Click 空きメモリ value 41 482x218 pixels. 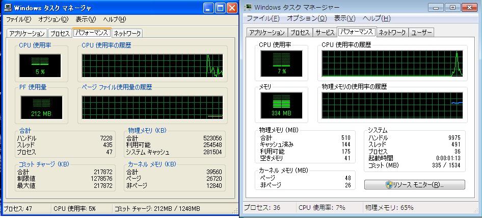click(347, 159)
